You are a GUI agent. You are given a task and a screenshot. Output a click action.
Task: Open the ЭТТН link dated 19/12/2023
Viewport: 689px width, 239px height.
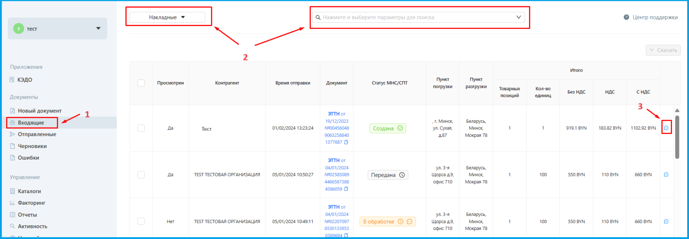click(x=334, y=114)
